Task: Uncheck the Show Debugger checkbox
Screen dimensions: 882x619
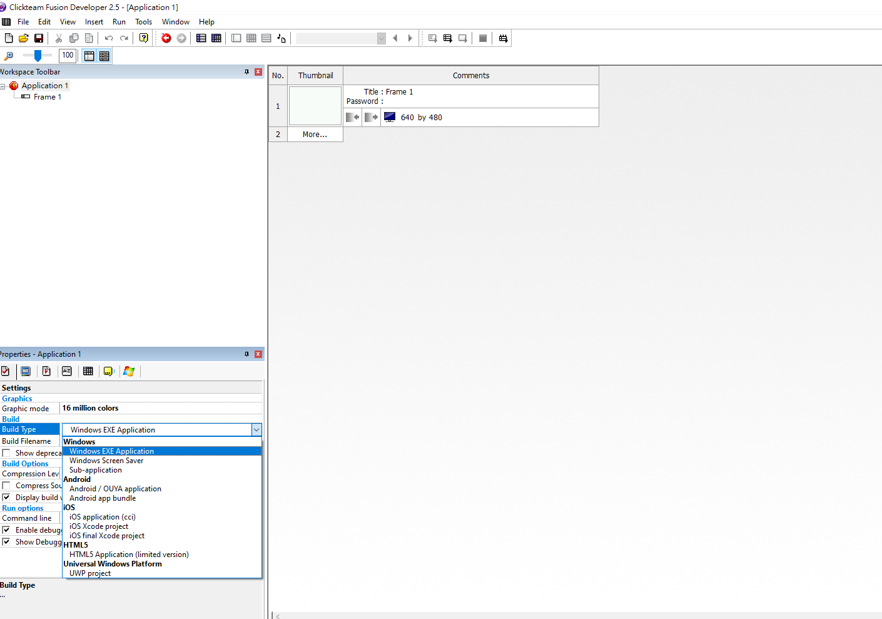Action: [6, 542]
